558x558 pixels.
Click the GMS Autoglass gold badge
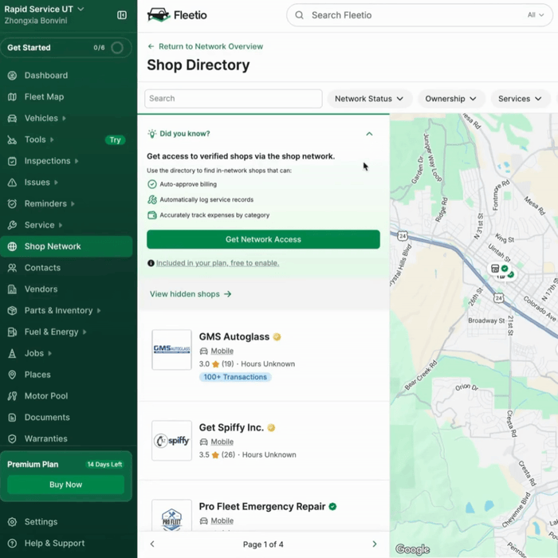277,336
